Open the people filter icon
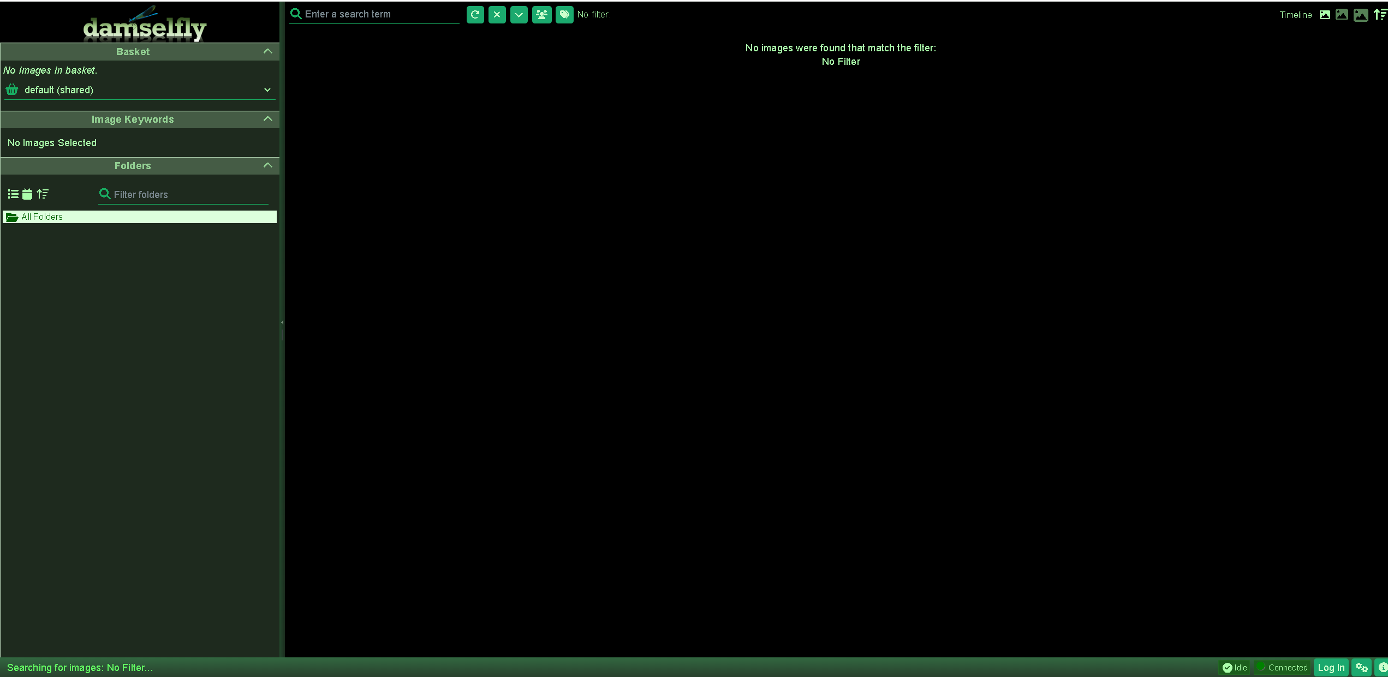The image size is (1388, 677). pyautogui.click(x=541, y=15)
